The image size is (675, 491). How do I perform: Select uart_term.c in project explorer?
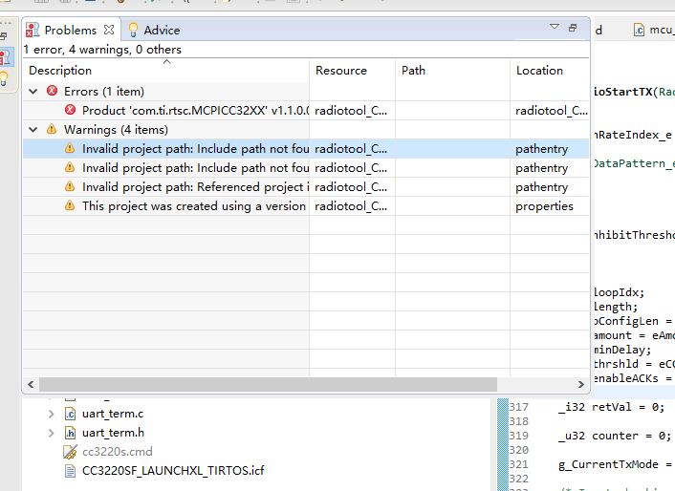pos(113,414)
